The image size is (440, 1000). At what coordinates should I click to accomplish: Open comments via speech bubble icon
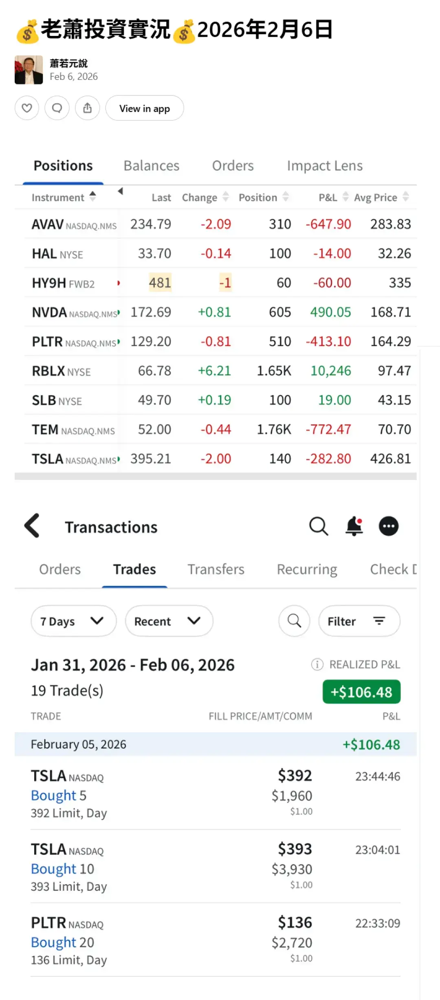pos(57,108)
